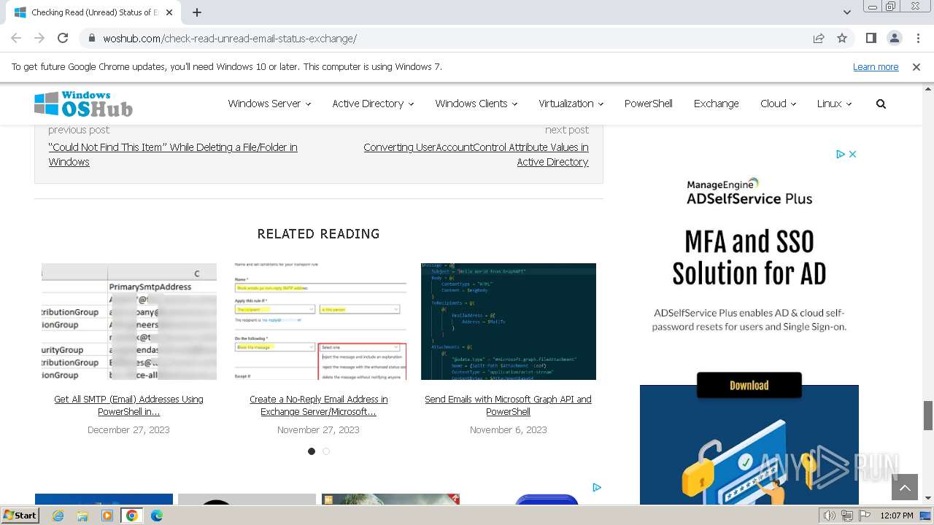Viewport: 934px width, 525px height.
Task: Expand the Active Directory menu
Action: (373, 104)
